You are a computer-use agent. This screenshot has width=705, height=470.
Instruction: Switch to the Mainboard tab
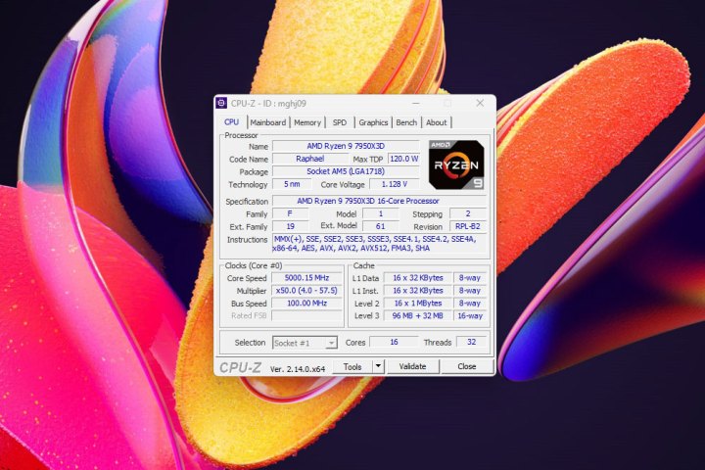(267, 122)
